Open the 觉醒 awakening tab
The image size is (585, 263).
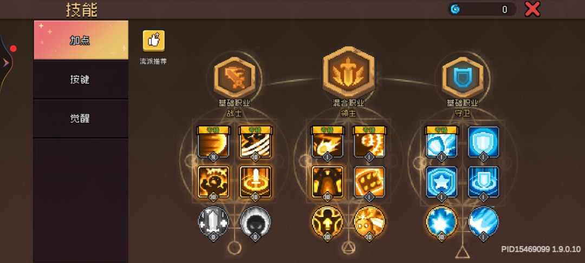81,119
